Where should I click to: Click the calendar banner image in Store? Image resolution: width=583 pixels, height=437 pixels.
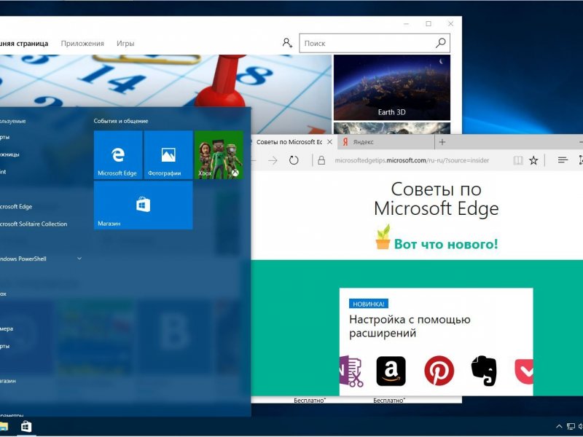coord(166,81)
